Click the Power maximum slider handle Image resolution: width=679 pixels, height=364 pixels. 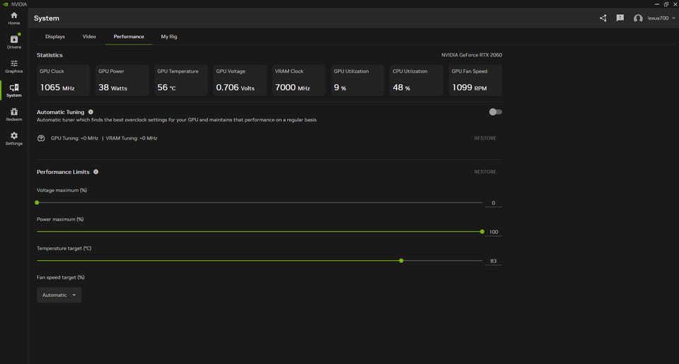(x=482, y=231)
